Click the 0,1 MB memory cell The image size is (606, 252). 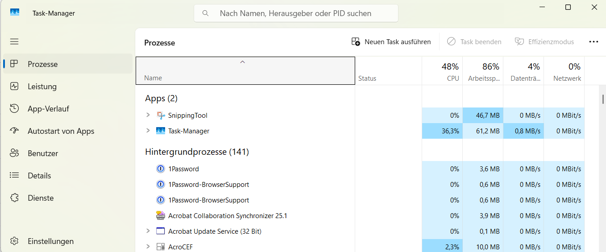point(483,231)
